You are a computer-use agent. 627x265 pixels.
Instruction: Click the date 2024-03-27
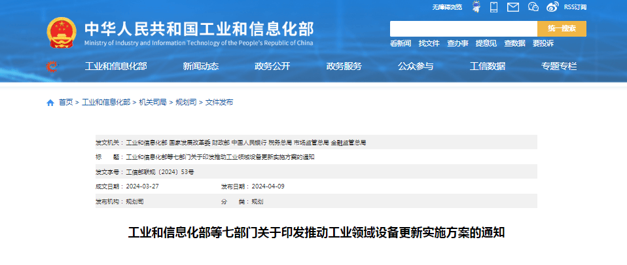tap(141, 186)
